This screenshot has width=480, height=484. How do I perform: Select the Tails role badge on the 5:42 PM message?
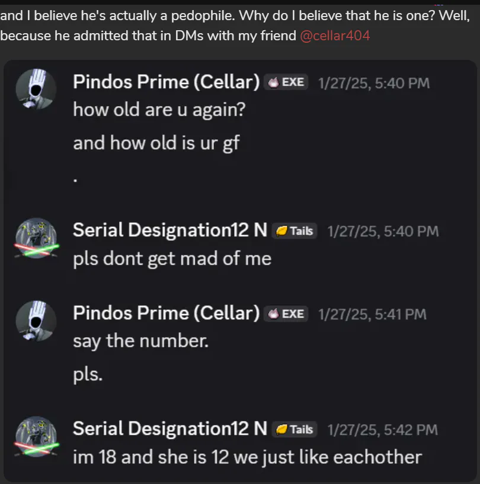pos(295,429)
